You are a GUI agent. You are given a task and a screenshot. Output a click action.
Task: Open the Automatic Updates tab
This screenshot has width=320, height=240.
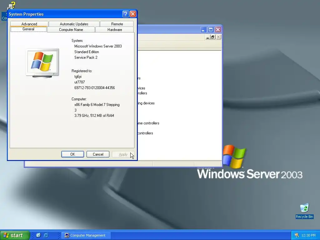[74, 24]
